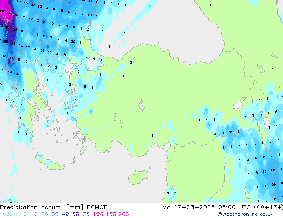The image size is (283, 218).
Task: Click the weatheronline.co.uk copyright link
Action: (246, 214)
